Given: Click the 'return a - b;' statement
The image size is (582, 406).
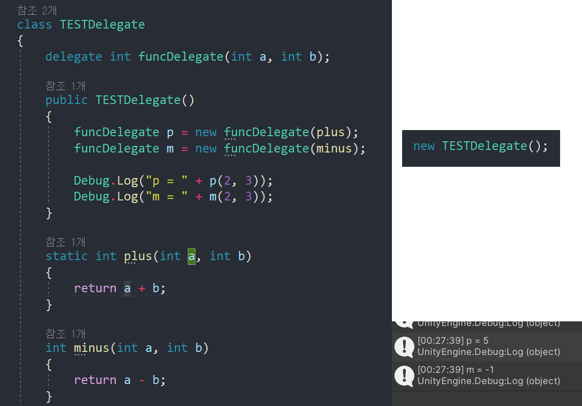Looking at the screenshot, I should click(120, 380).
